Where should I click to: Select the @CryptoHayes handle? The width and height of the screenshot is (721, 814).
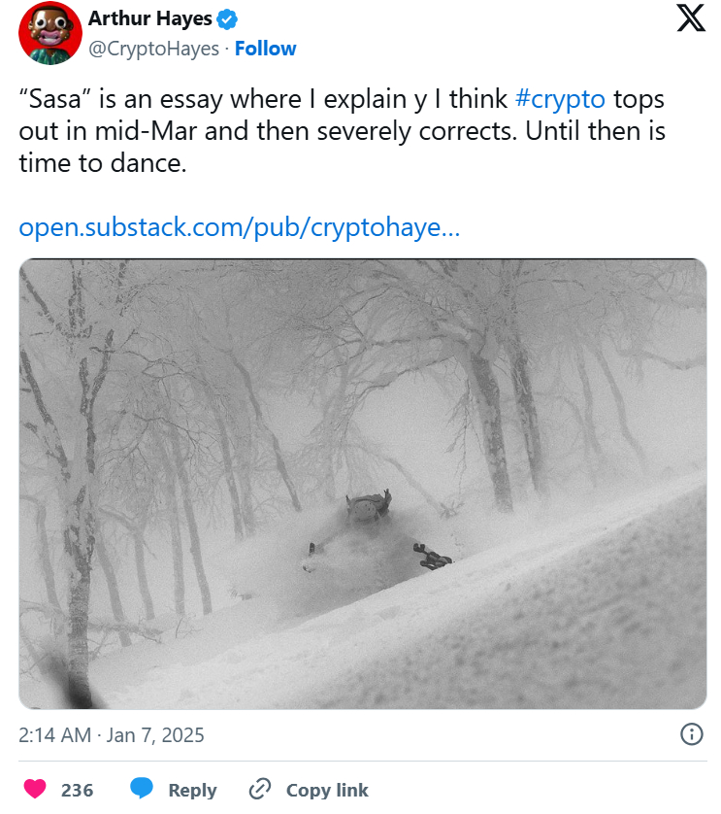click(153, 49)
